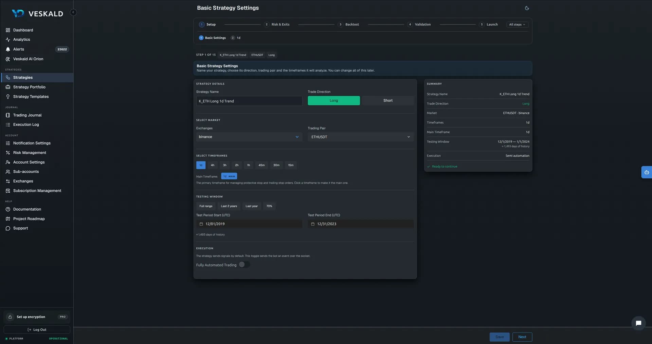The height and width of the screenshot is (344, 652).
Task: Toggle the 1d timeframe chip
Action: pos(201,165)
